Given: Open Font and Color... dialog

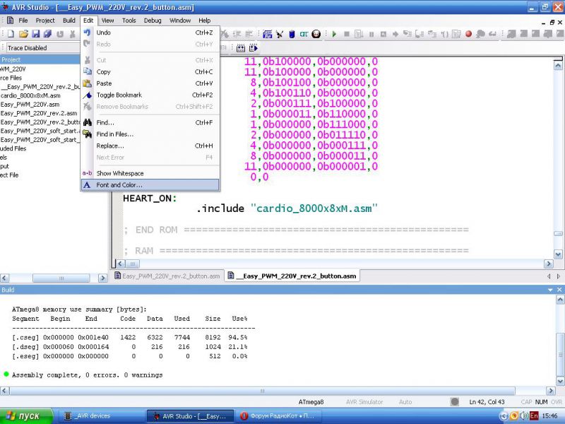Looking at the screenshot, I should click(x=150, y=185).
